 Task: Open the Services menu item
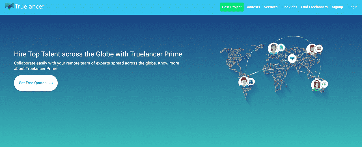271,7
